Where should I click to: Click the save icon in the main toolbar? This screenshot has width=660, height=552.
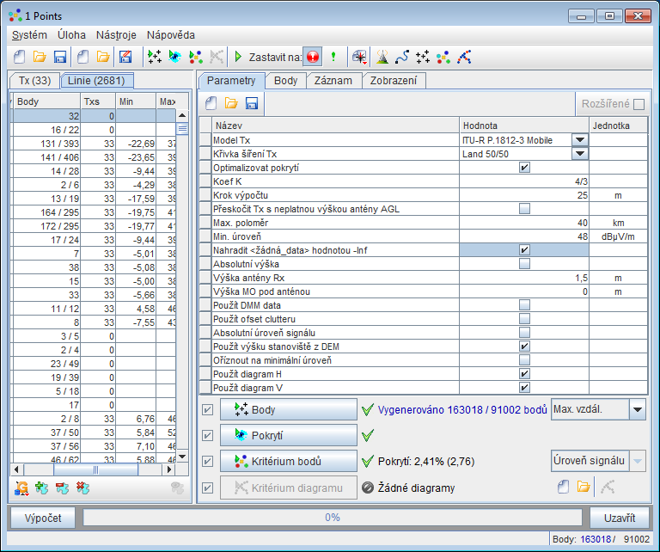[61, 58]
